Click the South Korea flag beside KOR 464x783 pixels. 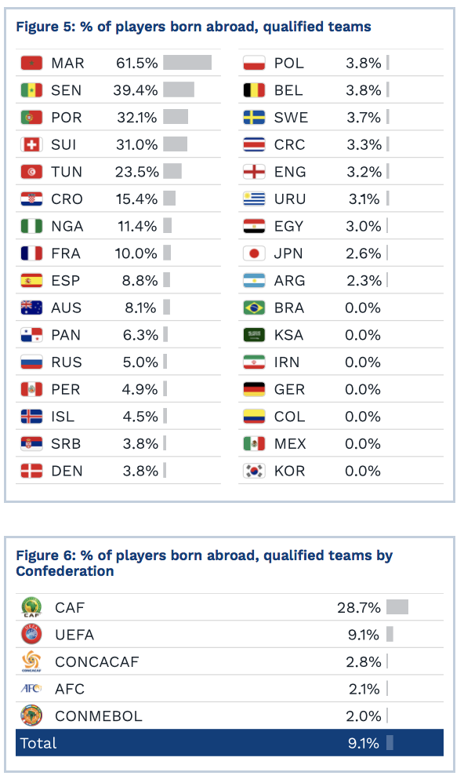pos(254,471)
